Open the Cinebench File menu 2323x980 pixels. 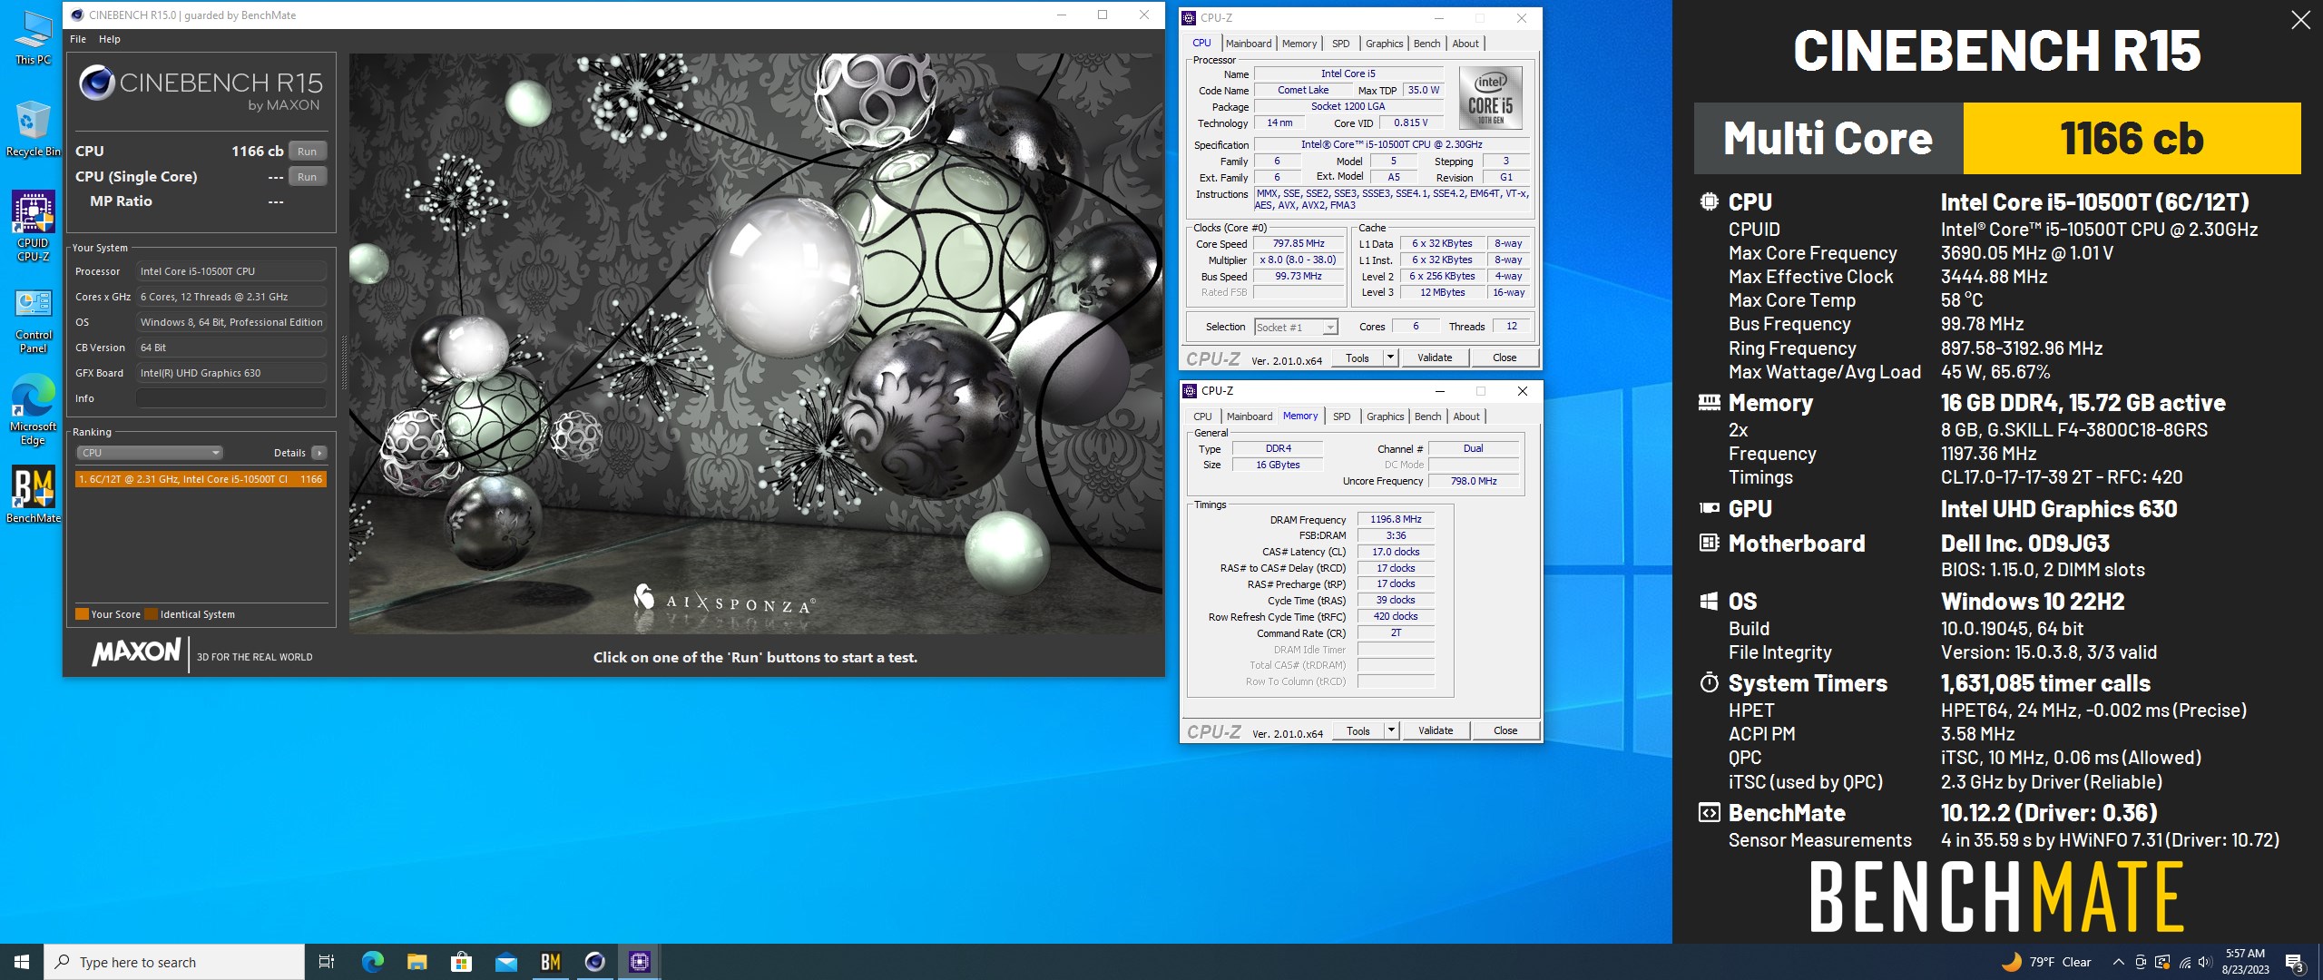(78, 39)
